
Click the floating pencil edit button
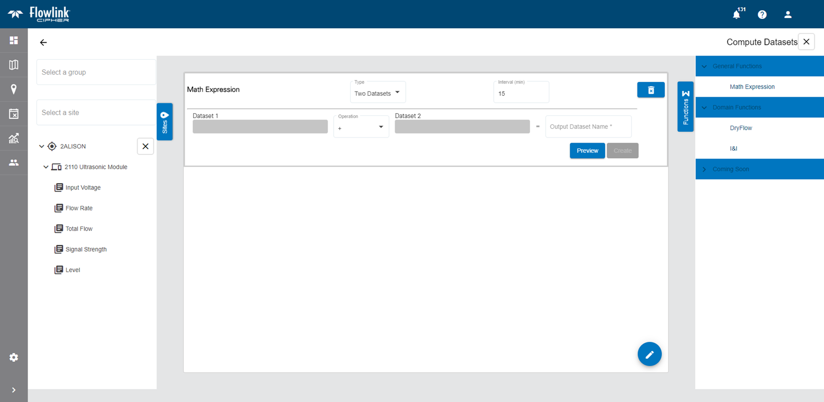point(649,354)
